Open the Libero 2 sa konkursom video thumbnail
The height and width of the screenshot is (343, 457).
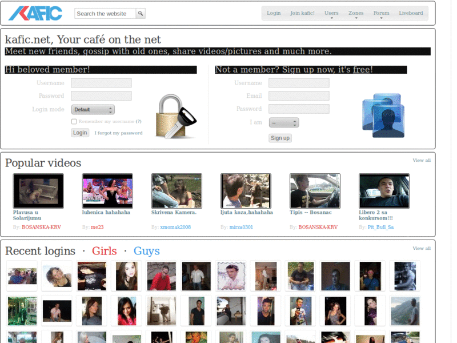pos(384,191)
